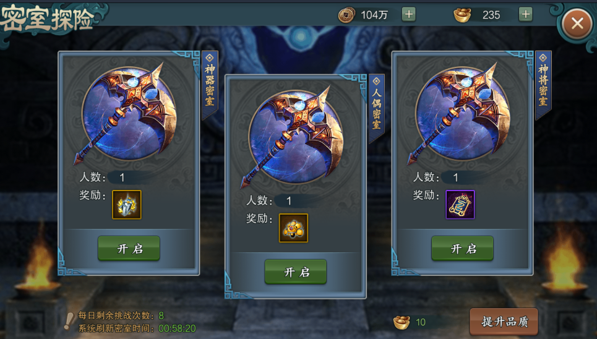Open the 人偶密室 chamber with 开启
Image resolution: width=597 pixels, height=339 pixels.
point(296,272)
